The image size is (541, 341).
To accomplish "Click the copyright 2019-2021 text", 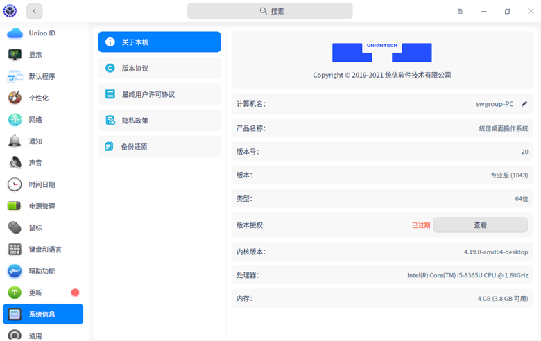I will [x=382, y=75].
